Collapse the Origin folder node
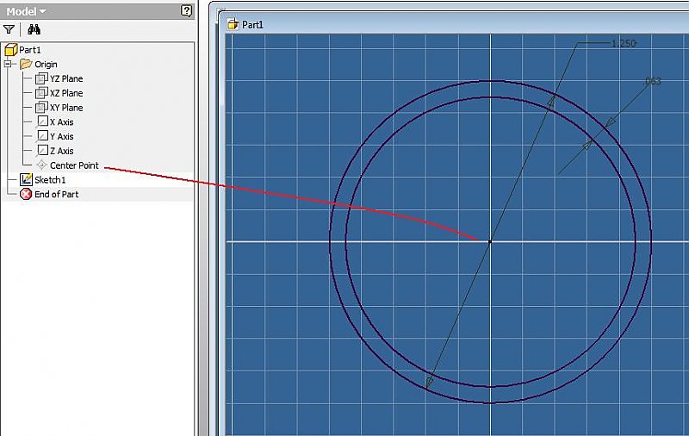The image size is (689, 436). coord(8,64)
